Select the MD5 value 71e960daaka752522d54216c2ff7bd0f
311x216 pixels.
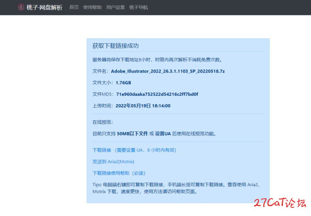tap(157, 94)
